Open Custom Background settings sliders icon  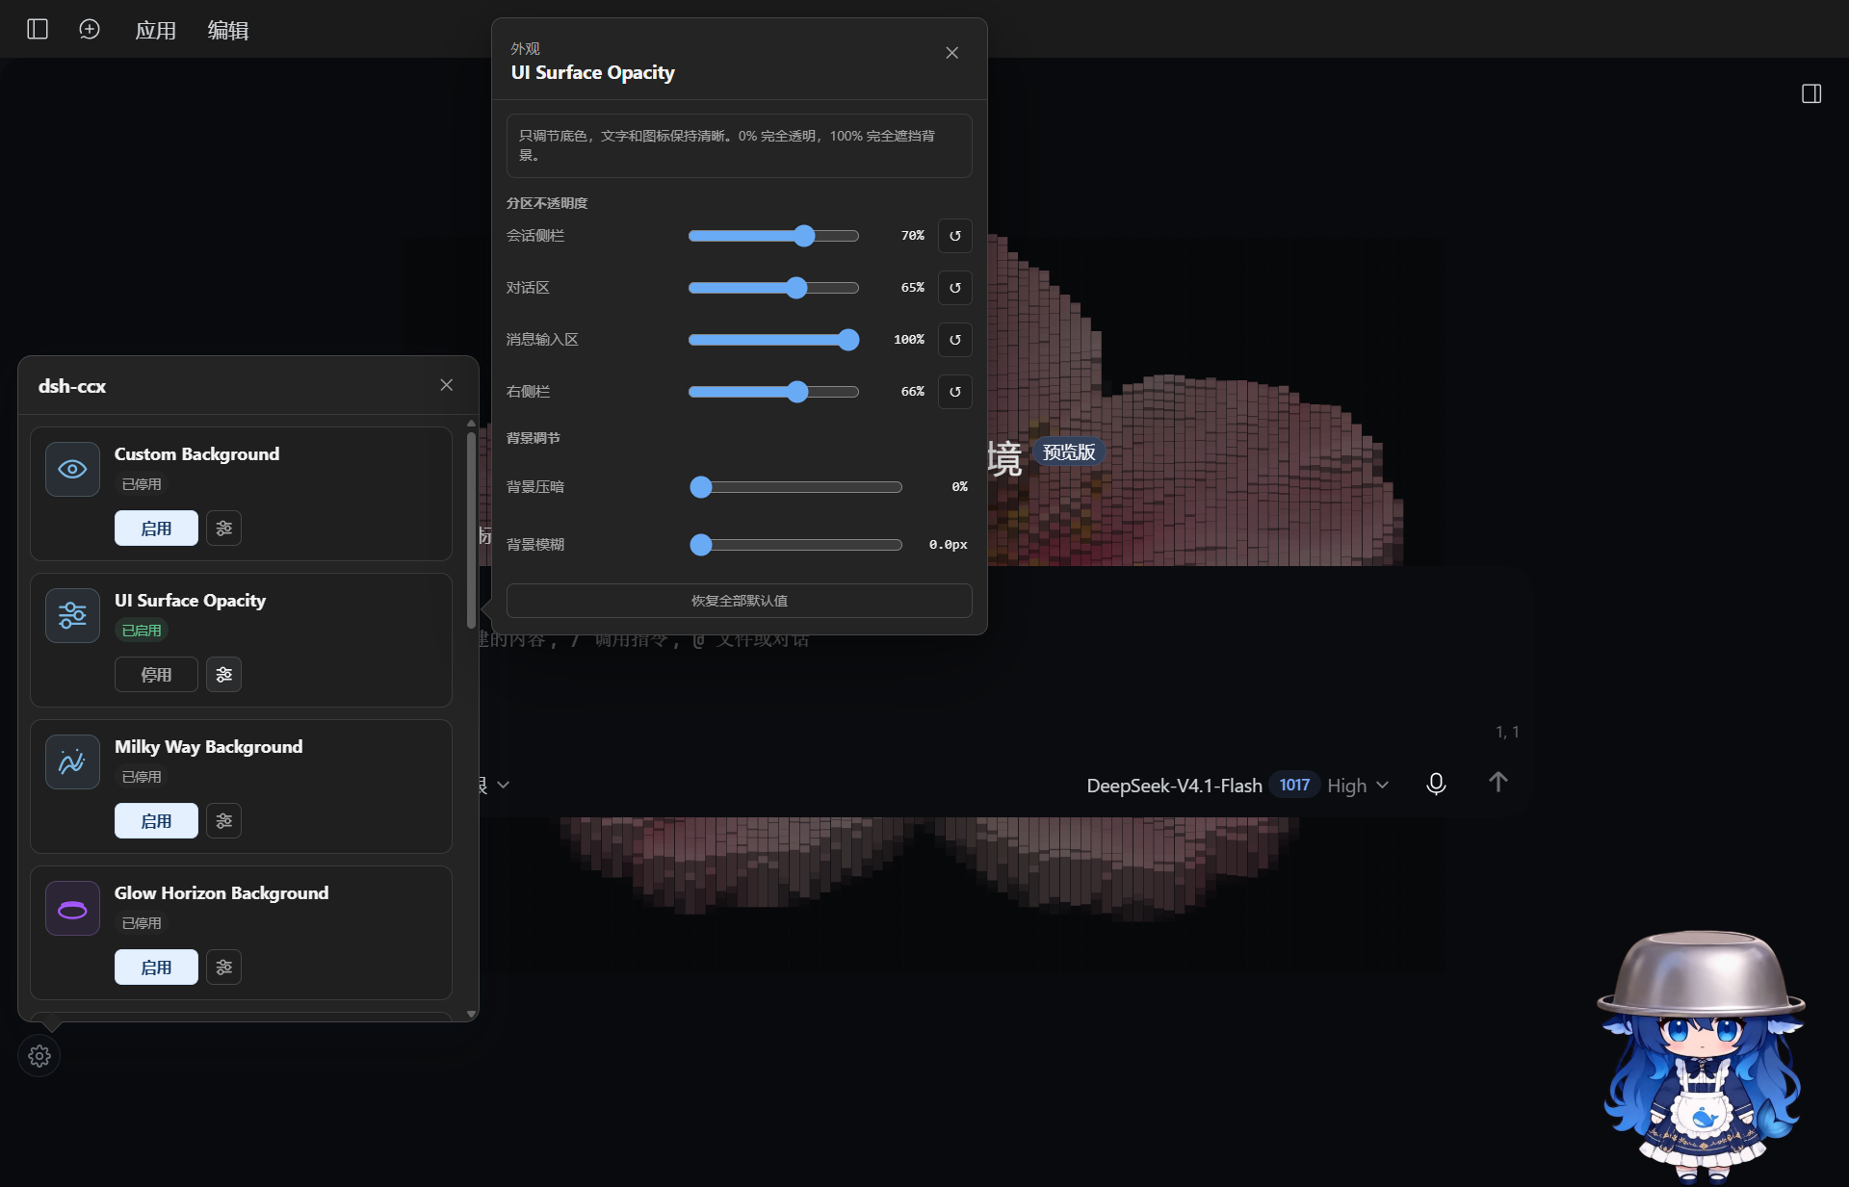pyautogui.click(x=224, y=529)
